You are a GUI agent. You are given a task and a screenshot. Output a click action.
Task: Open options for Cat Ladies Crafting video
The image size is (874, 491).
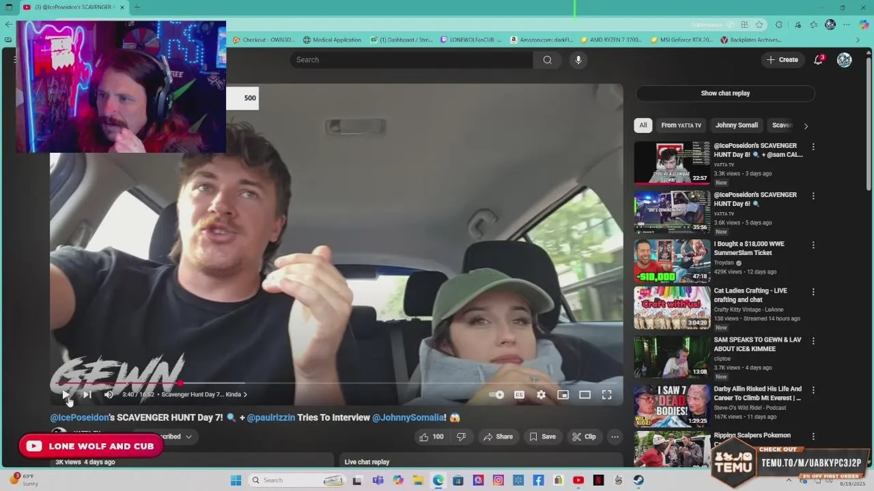click(x=813, y=292)
